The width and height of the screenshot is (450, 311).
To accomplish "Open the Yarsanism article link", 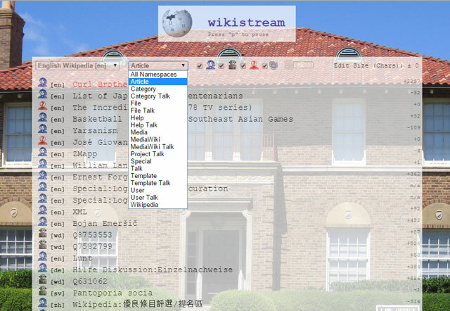I will tap(95, 131).
